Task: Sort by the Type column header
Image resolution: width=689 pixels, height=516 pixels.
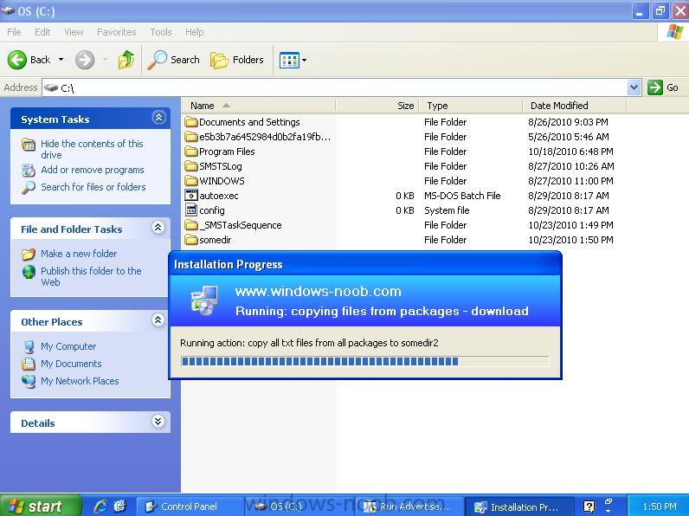Action: coord(471,106)
